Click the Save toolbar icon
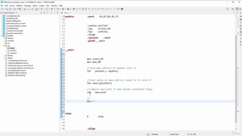This screenshot has width=242, height=136. point(7,9)
